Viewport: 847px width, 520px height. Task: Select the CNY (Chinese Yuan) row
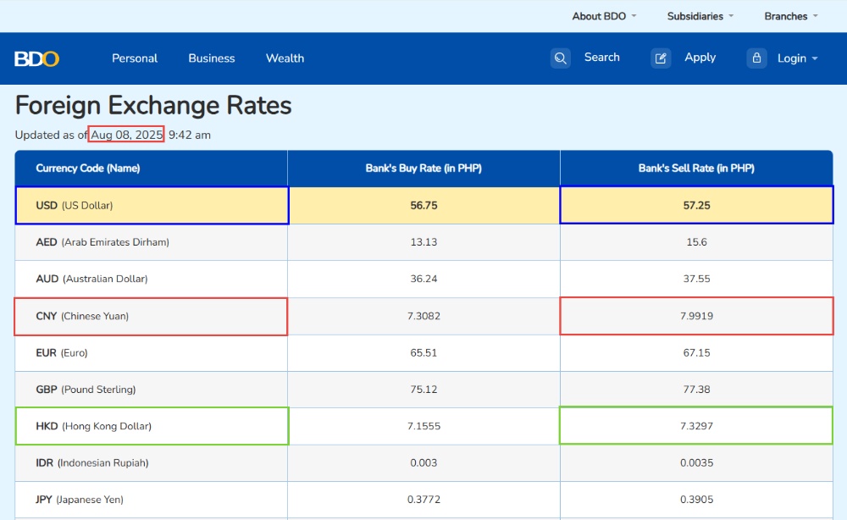[x=423, y=316]
